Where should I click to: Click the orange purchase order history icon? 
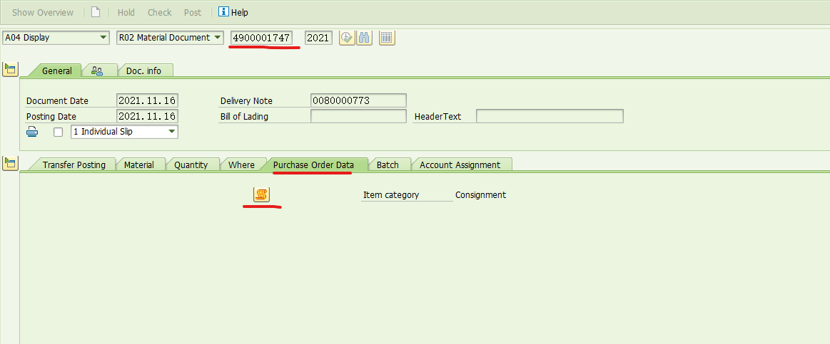click(261, 194)
